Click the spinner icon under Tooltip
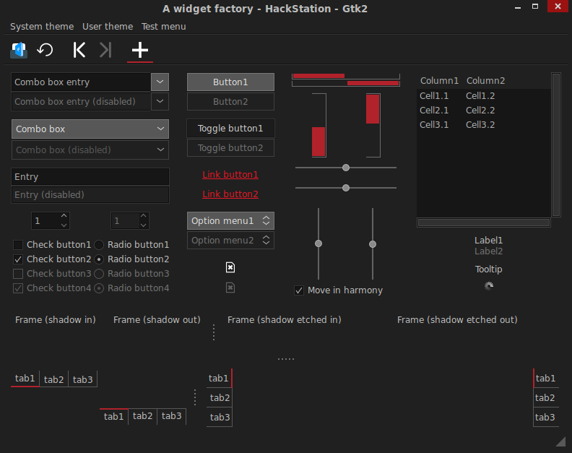This screenshot has height=453, width=572. click(489, 286)
